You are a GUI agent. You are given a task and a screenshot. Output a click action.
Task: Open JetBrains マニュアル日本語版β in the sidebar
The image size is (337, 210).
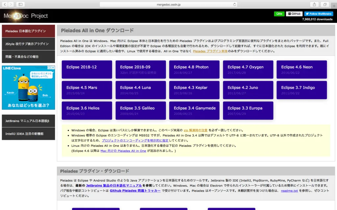(28, 121)
